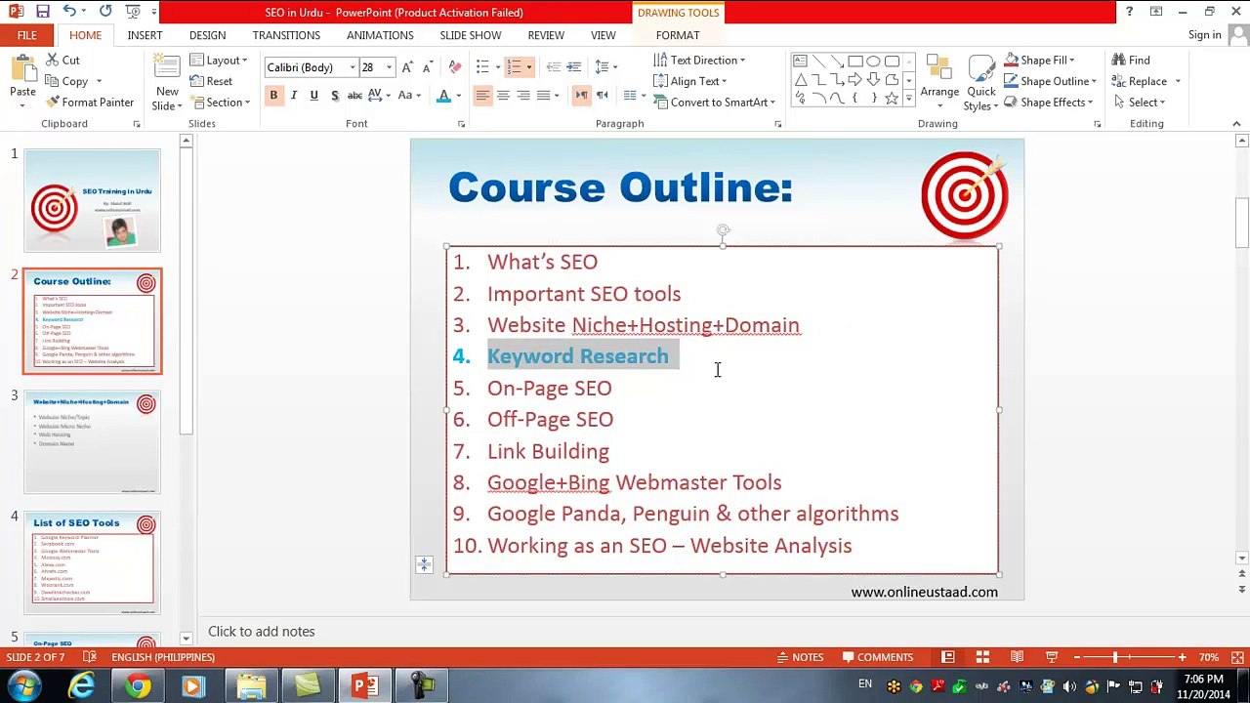Open PowerPoint Help question mark

(1129, 12)
